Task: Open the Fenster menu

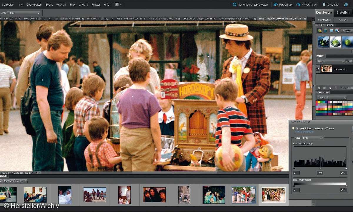Action: click(96, 4)
